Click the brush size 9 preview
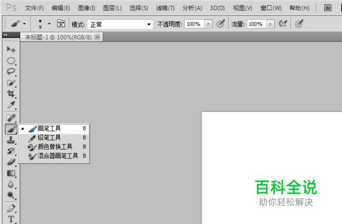Screen dimensions: 342x224 tap(40, 24)
